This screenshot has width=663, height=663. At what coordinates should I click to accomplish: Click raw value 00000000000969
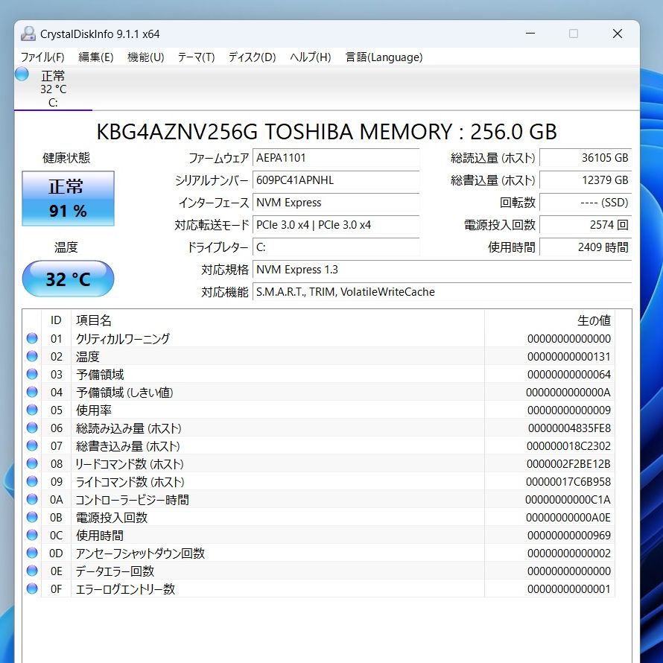(568, 536)
